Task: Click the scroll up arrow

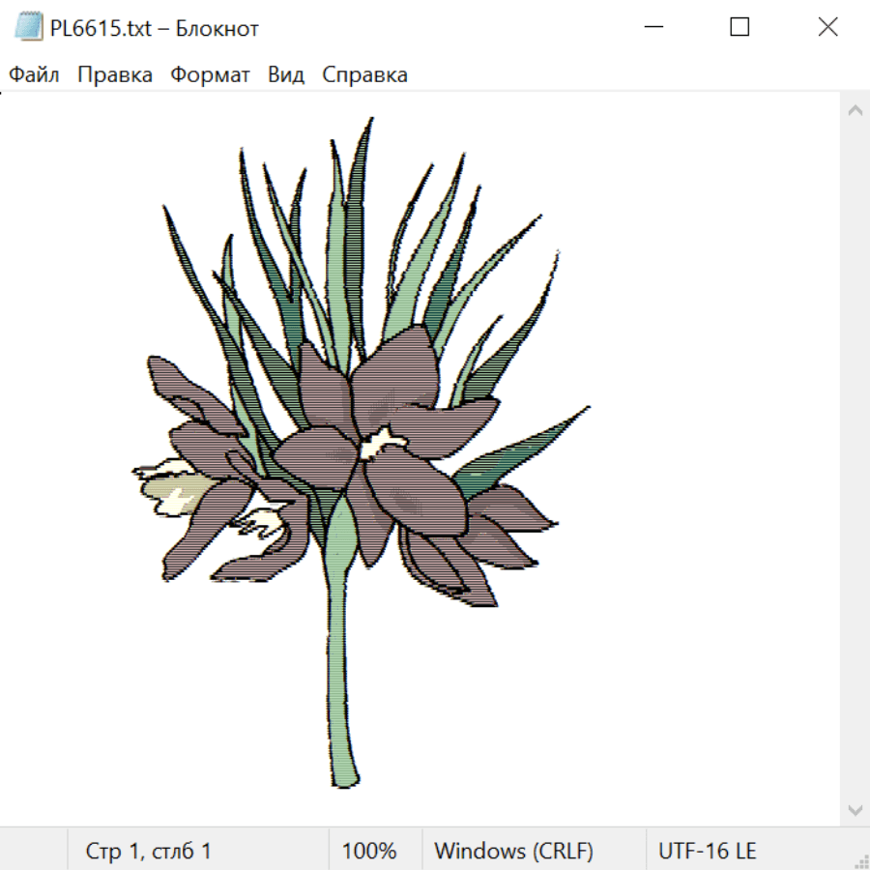Action: pos(855,111)
